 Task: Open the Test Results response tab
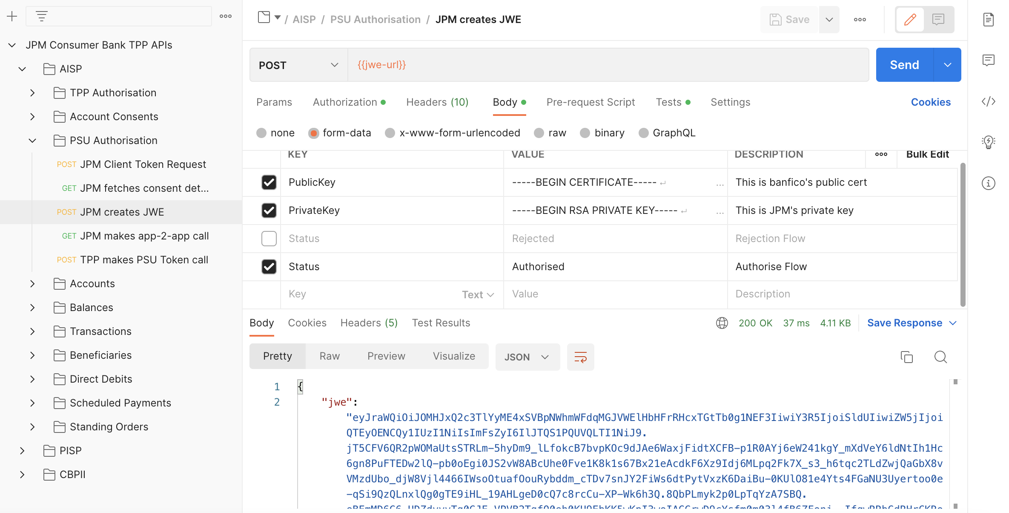[x=441, y=323]
